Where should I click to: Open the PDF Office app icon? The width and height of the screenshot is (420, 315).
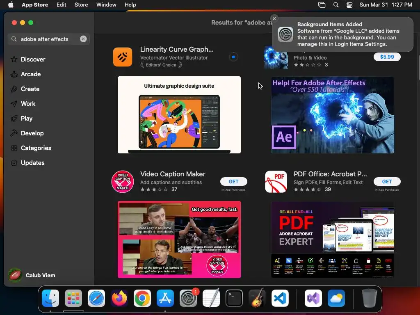pos(276,181)
